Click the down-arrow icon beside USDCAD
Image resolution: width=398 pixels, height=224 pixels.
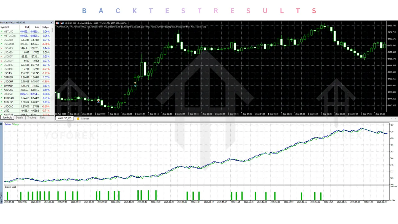click(1, 106)
